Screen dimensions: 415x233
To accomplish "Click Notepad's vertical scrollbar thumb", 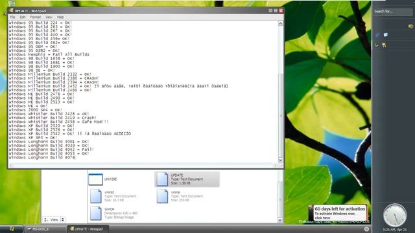I will pos(281,115).
